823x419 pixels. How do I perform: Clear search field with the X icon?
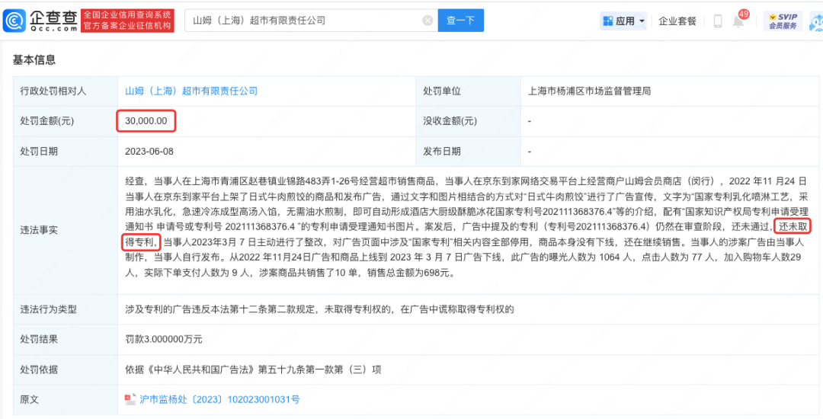(428, 21)
